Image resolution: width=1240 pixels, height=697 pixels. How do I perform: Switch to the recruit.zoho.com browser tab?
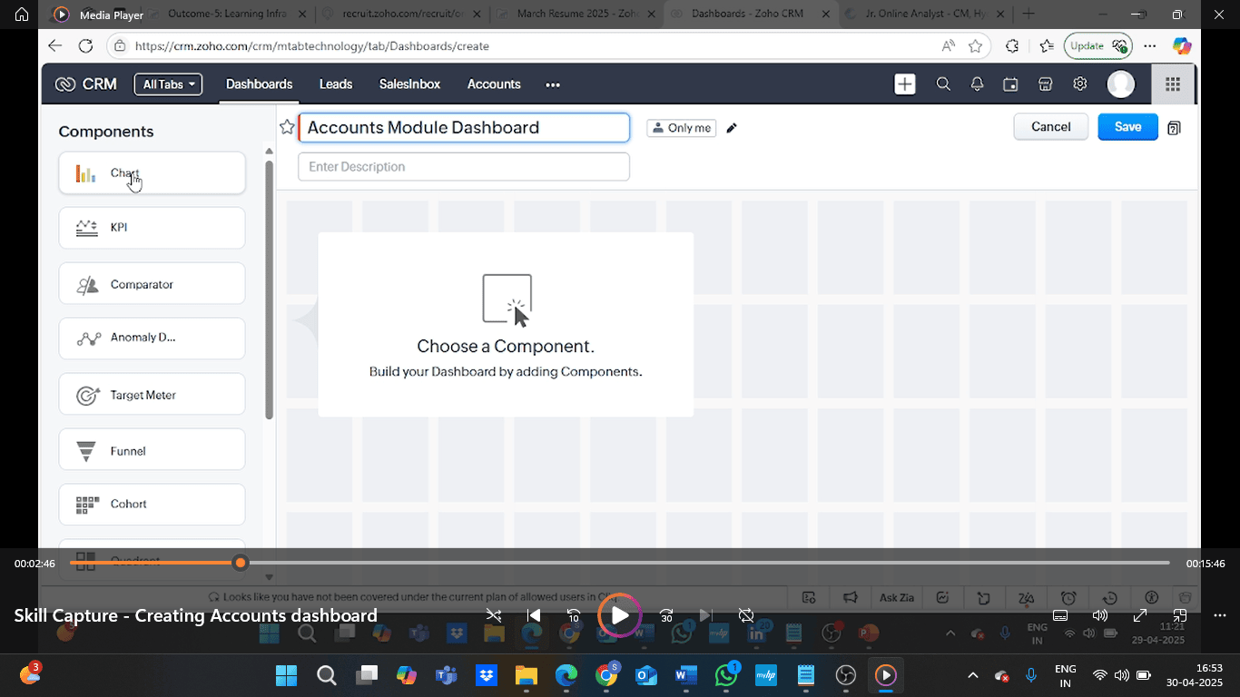[x=403, y=14]
